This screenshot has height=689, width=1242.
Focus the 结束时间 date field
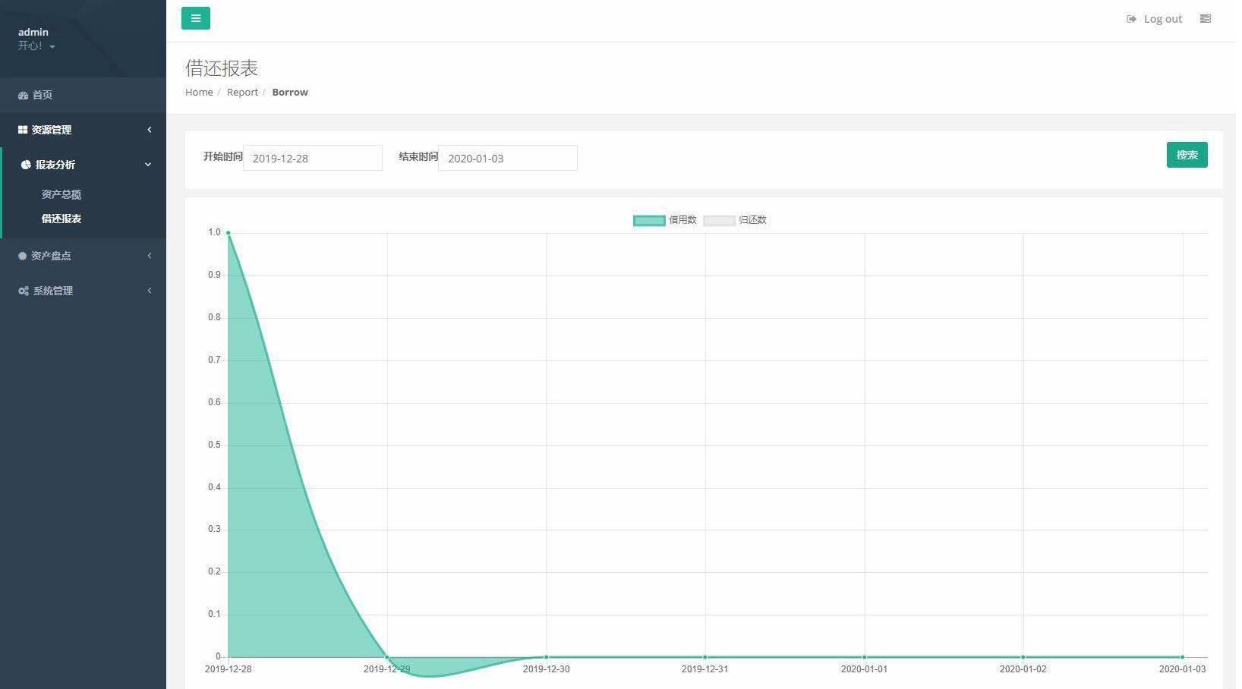point(508,158)
